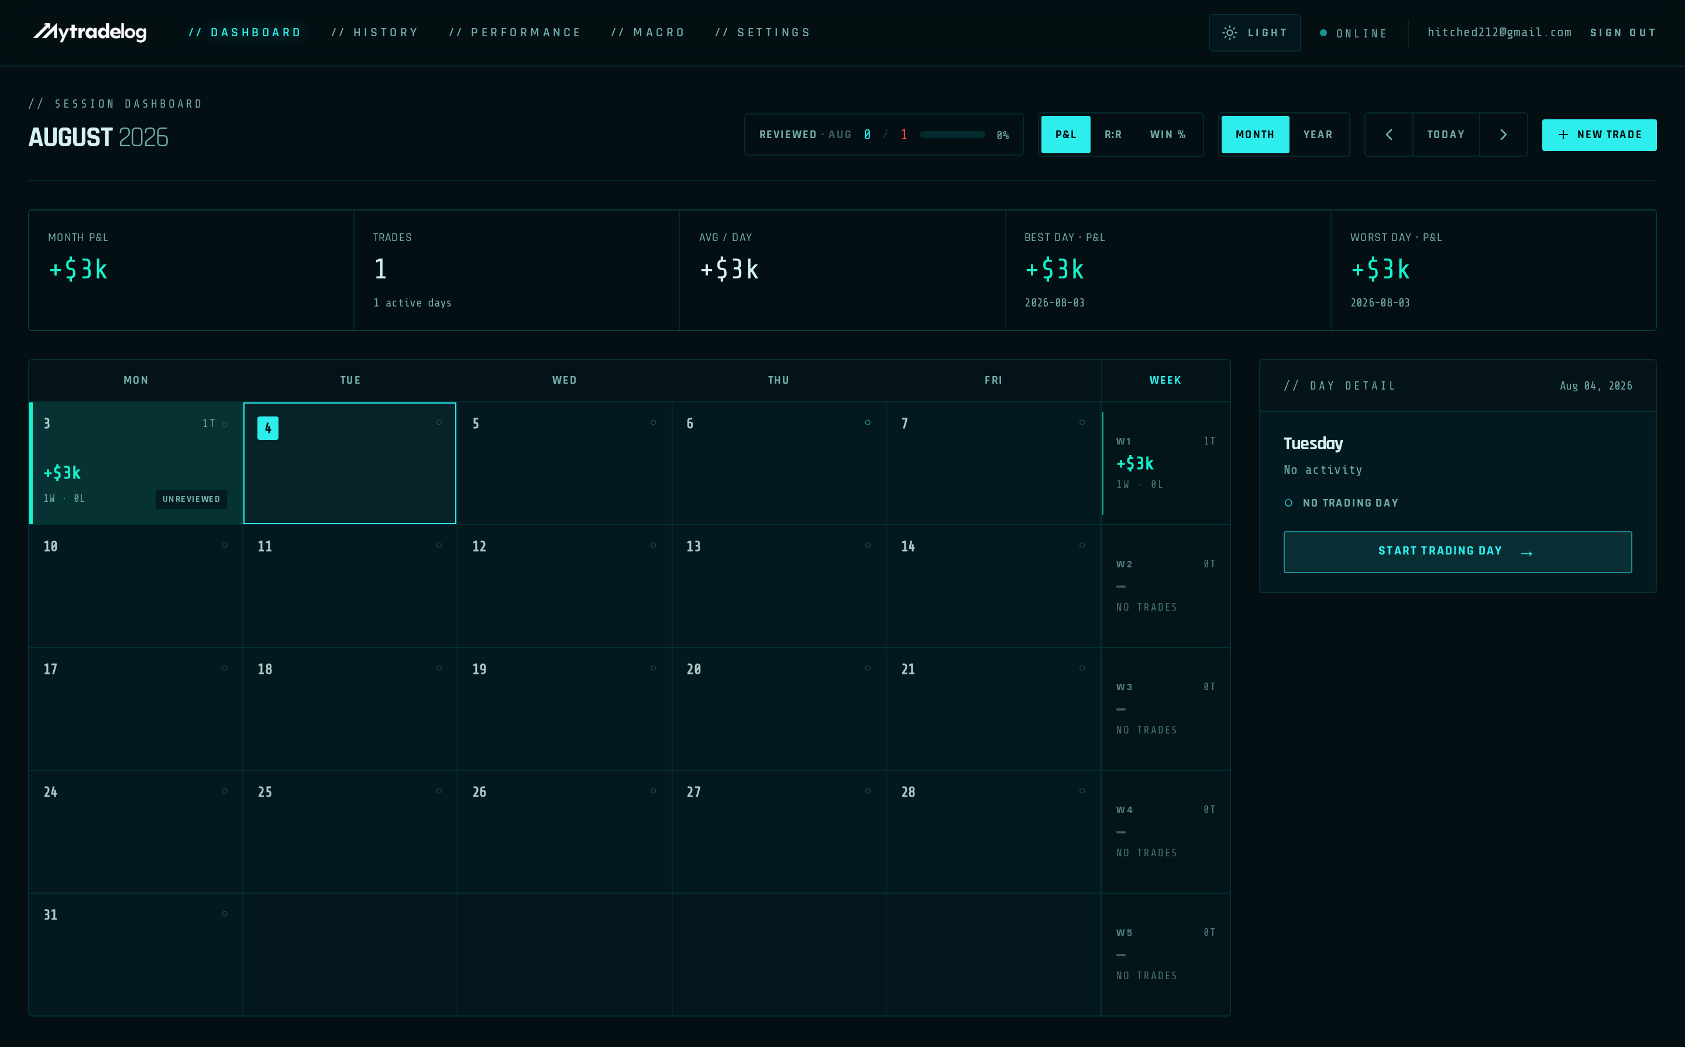Click the Reviewed Aug progress bar
The image size is (1685, 1047).
pos(952,135)
